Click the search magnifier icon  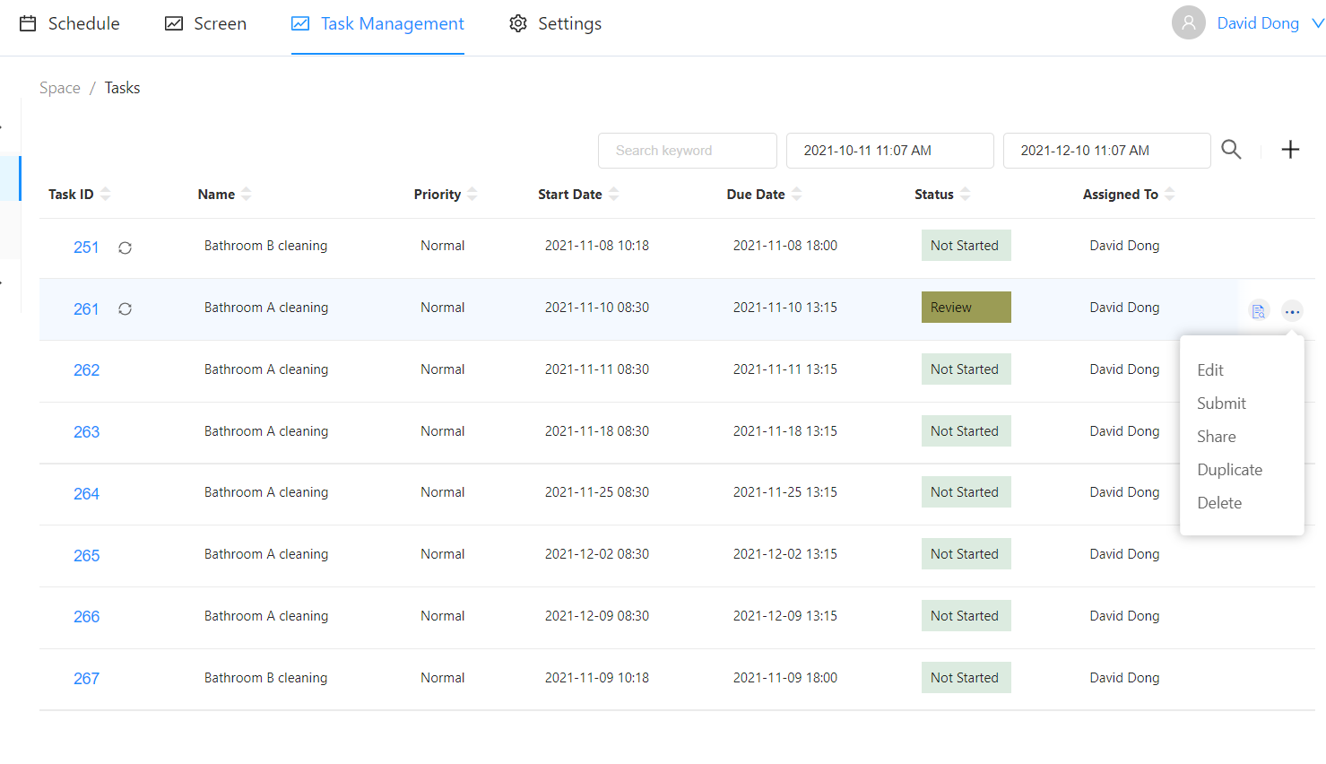tap(1231, 150)
